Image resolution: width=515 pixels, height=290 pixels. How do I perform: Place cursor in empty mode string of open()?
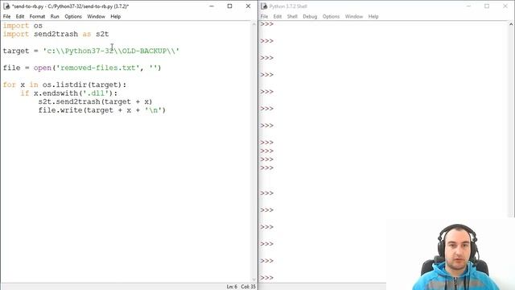click(154, 68)
